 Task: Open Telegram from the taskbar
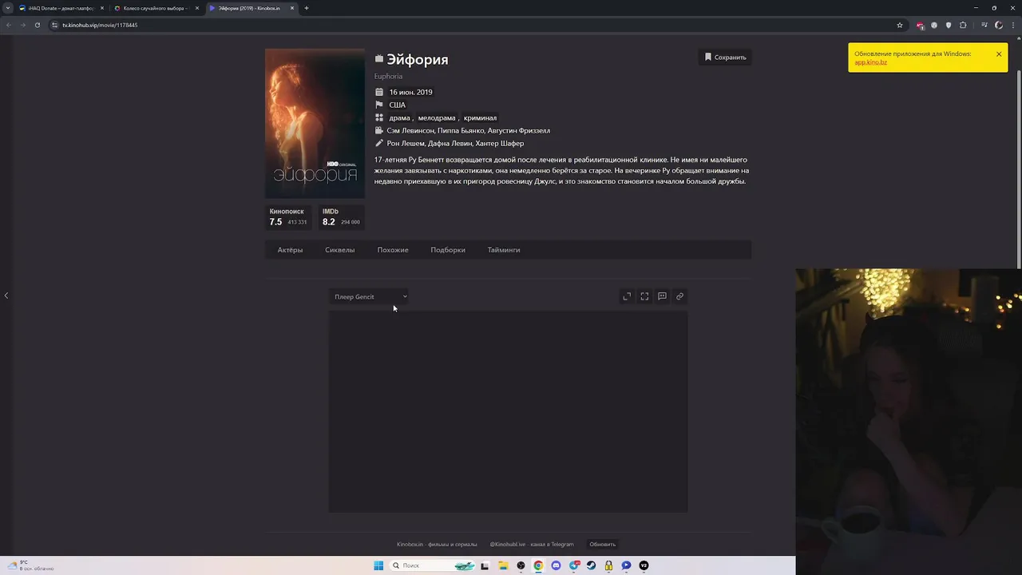(x=574, y=565)
